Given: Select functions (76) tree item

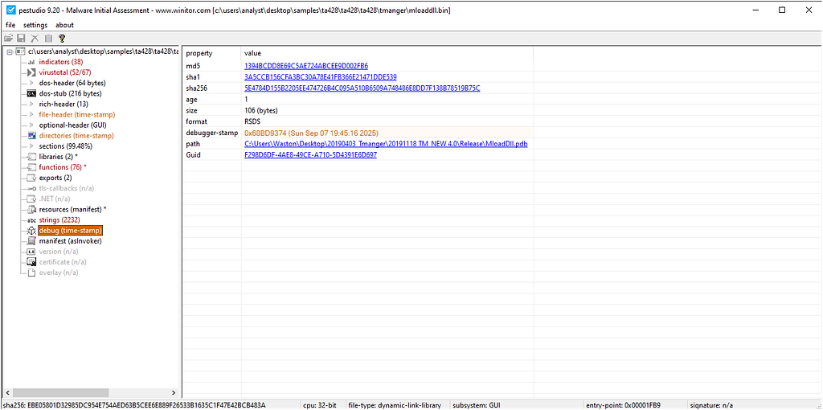Looking at the screenshot, I should pos(63,167).
